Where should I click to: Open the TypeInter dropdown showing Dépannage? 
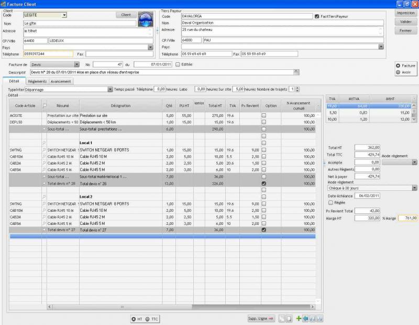(110, 89)
